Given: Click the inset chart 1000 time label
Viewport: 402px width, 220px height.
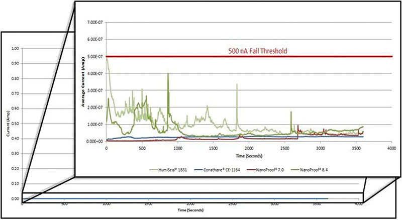Looking at the screenshot, I should tap(178, 148).
